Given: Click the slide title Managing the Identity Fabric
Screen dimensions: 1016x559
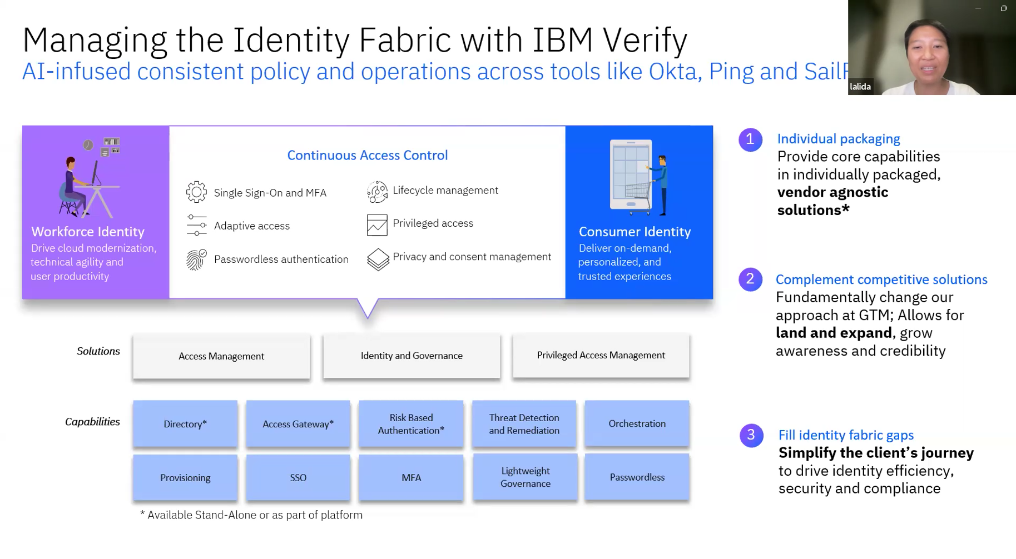Looking at the screenshot, I should 355,40.
